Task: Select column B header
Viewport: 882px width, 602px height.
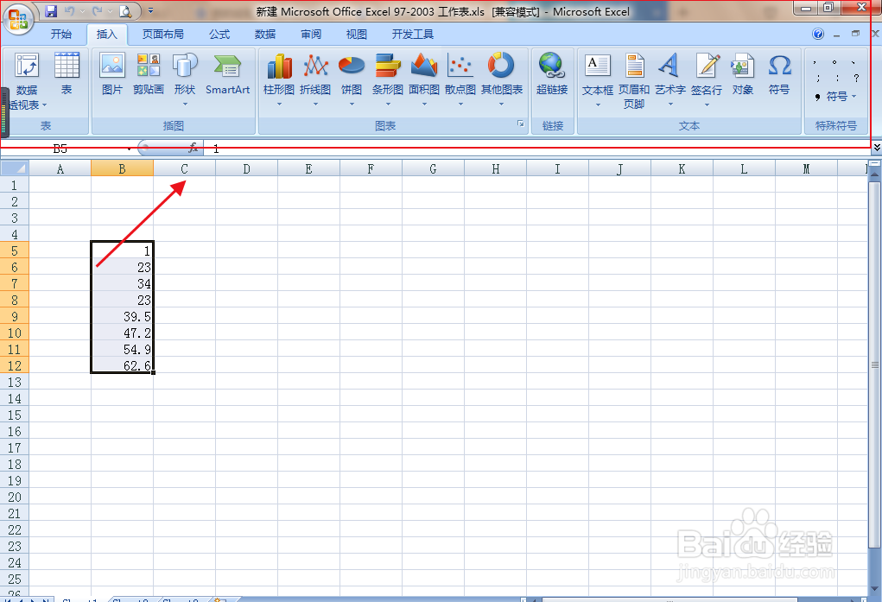Action: pos(122,168)
